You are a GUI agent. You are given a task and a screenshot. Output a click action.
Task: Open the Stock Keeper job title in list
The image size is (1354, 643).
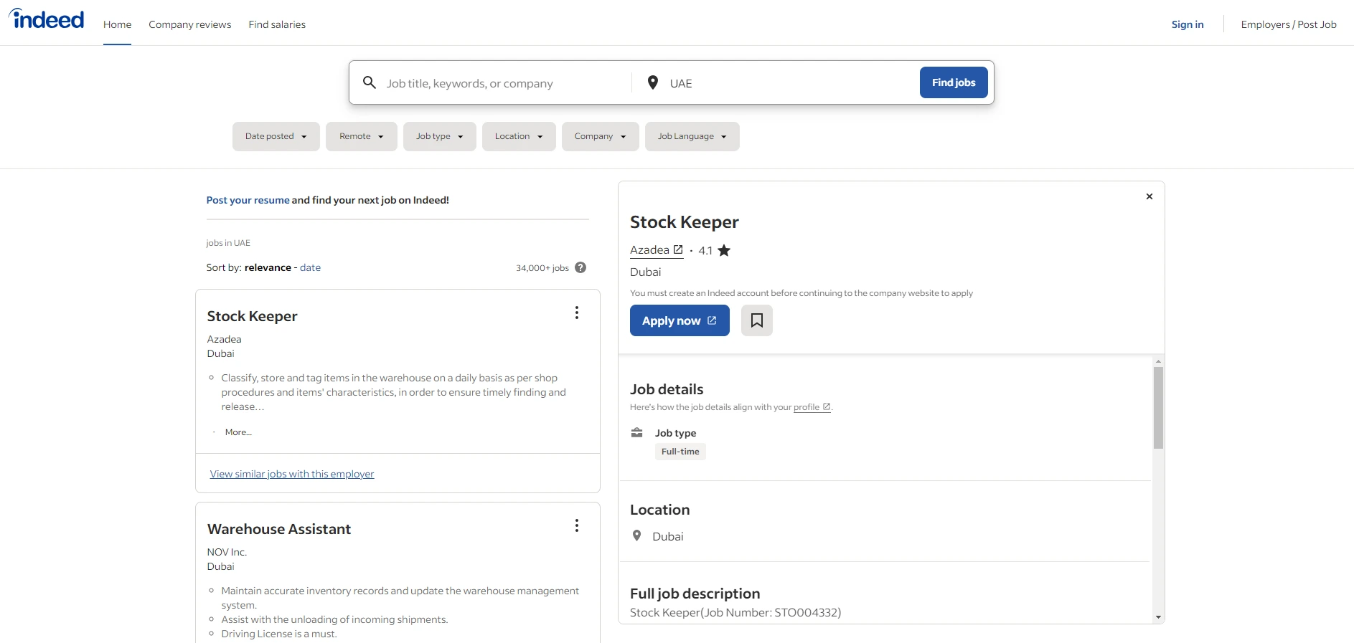252,316
